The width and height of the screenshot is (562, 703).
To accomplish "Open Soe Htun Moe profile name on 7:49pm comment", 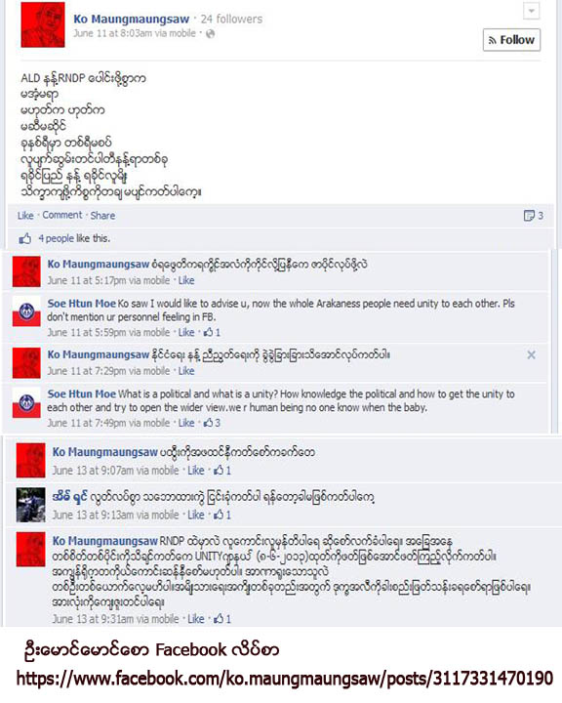I will pyautogui.click(x=82, y=394).
